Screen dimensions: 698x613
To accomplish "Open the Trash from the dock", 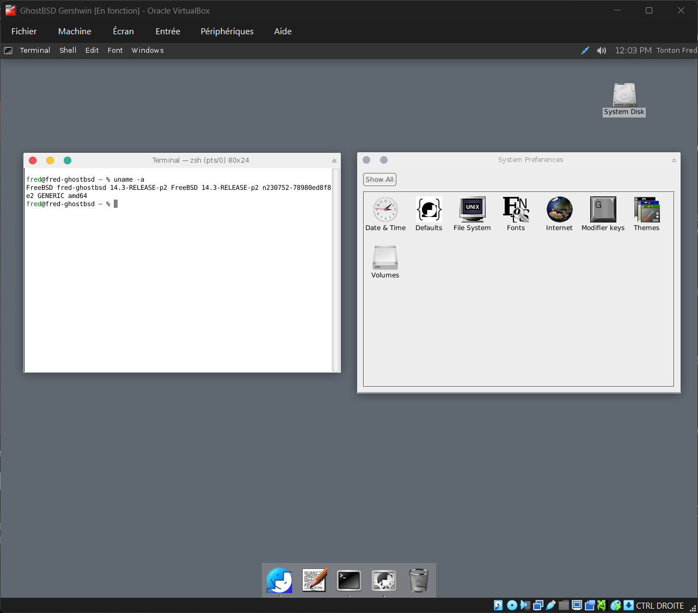I will 418,580.
